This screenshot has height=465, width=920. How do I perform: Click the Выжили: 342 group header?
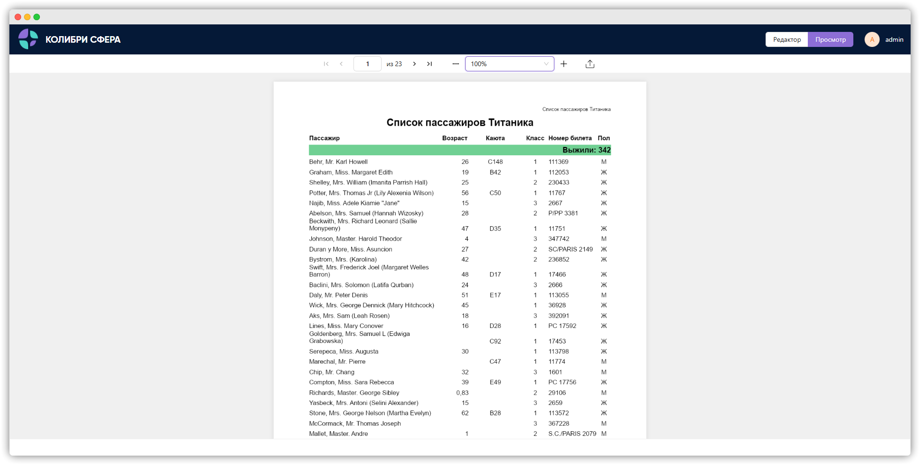pos(460,150)
